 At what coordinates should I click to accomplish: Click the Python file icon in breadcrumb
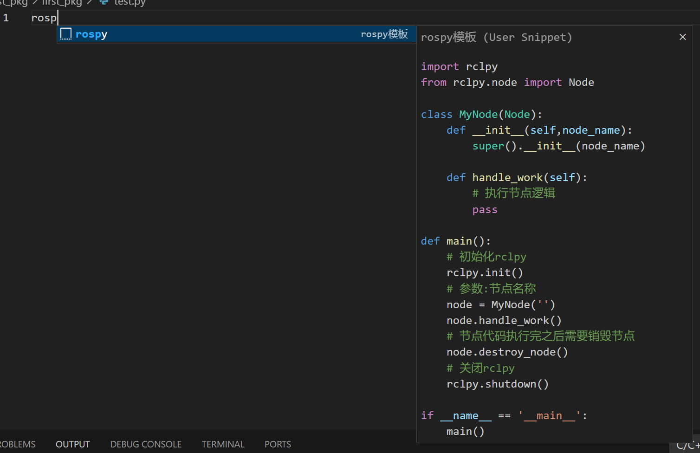pos(104,2)
